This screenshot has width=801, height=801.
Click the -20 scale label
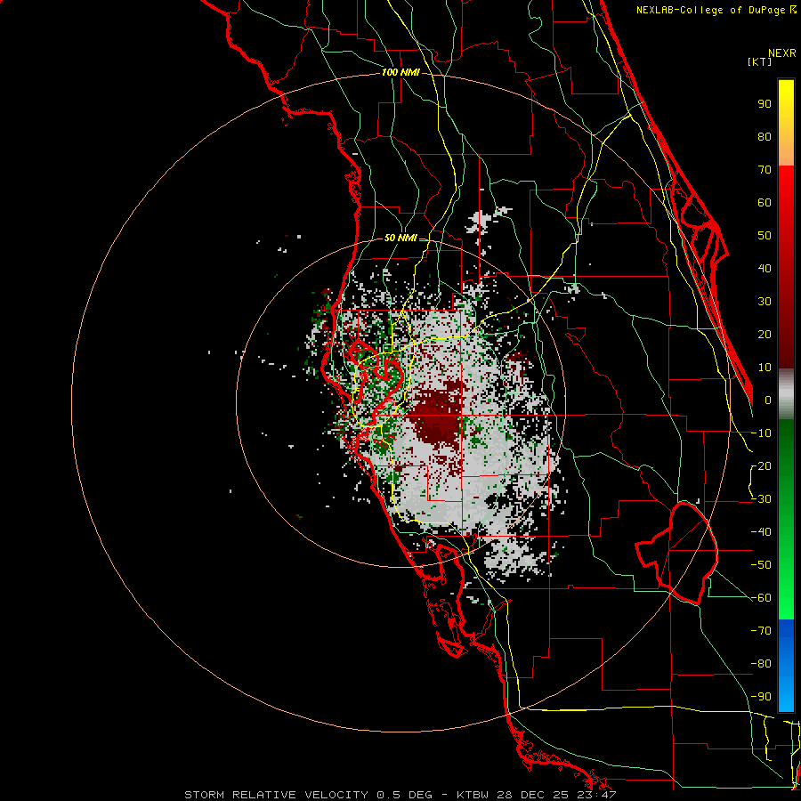tap(761, 466)
